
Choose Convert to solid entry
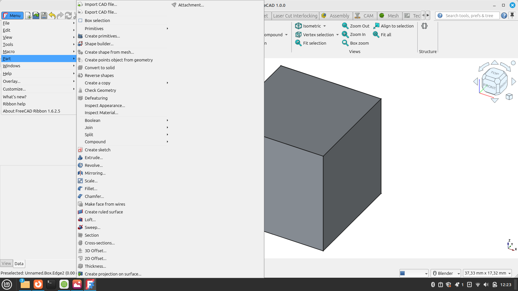tap(100, 68)
